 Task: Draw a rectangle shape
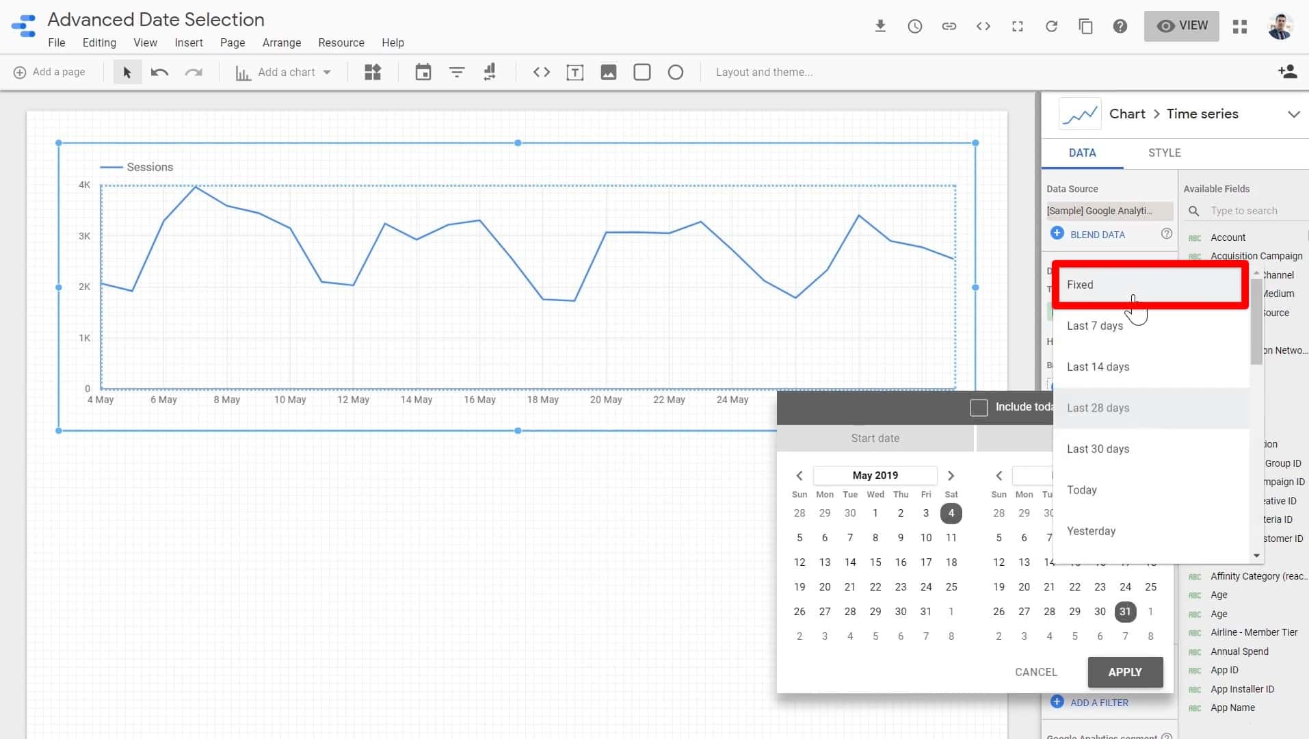pos(642,72)
